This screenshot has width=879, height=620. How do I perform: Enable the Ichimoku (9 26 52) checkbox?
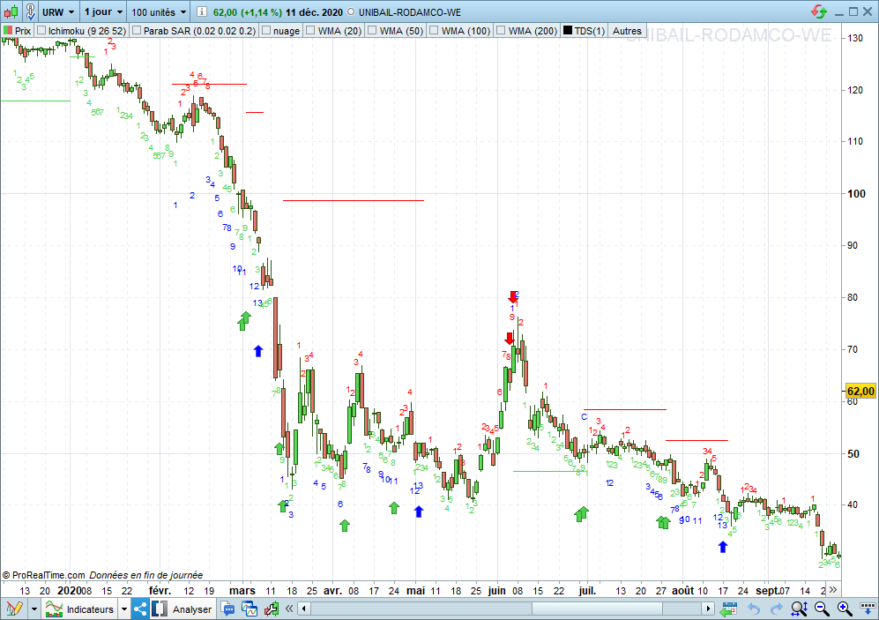pos(41,31)
